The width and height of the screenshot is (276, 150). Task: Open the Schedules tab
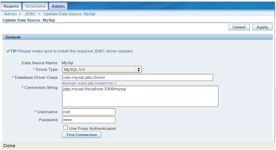click(35, 6)
